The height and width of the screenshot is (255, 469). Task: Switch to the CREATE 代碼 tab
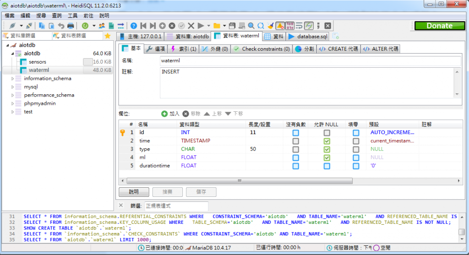tap(338, 49)
